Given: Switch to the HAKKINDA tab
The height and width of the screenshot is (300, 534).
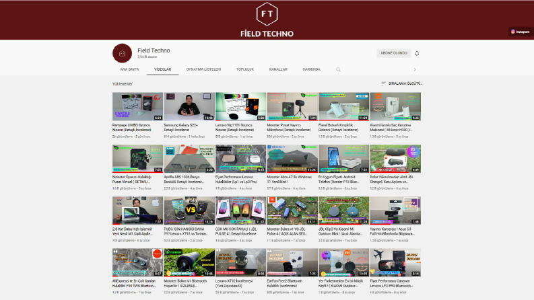Looking at the screenshot, I should coord(311,69).
